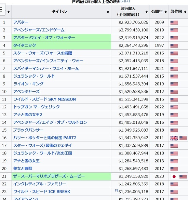The height and width of the screenshot is (200, 188).
Task: Open スパイダーマン:ノー・ウェイ・ホーム link
Action: point(46,68)
